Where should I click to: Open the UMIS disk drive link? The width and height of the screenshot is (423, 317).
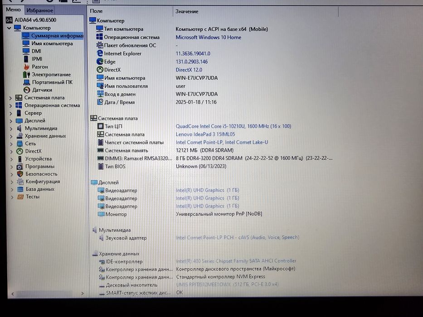227,284
